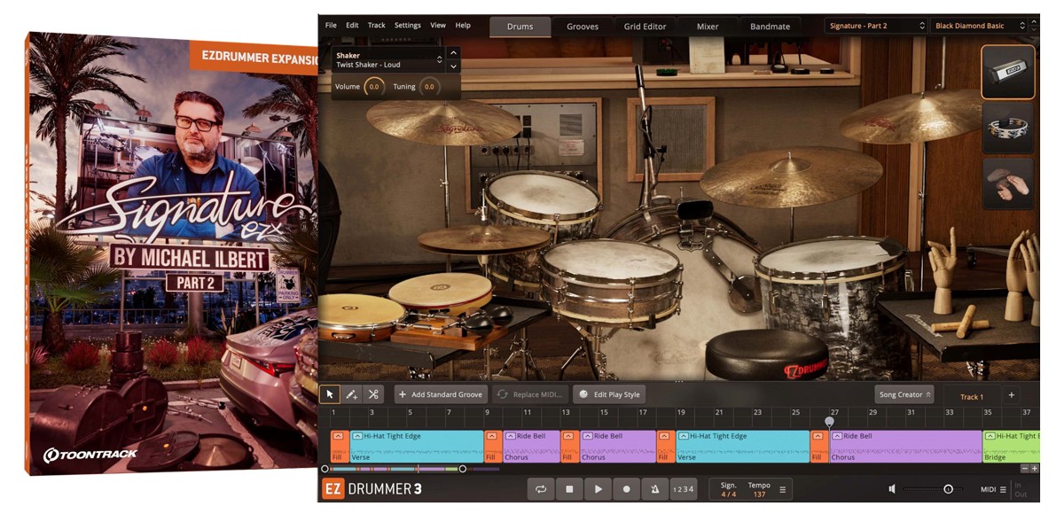Click the hi-hat cymbal
This screenshot has width=1064, height=514.
tap(483, 238)
